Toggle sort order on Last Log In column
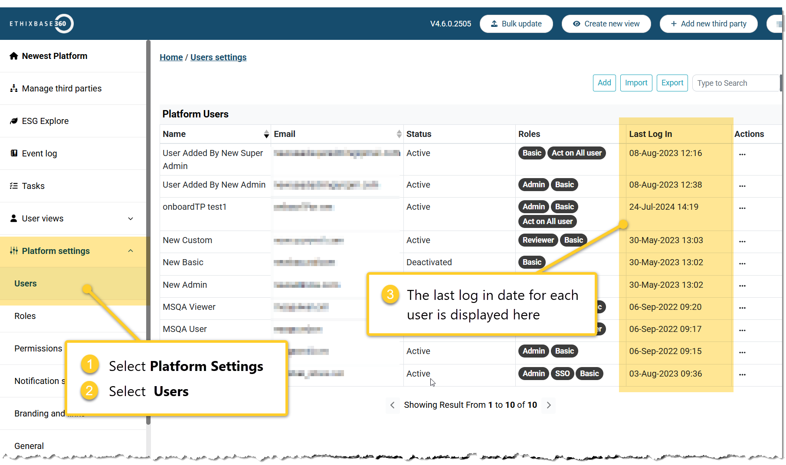 pos(651,134)
